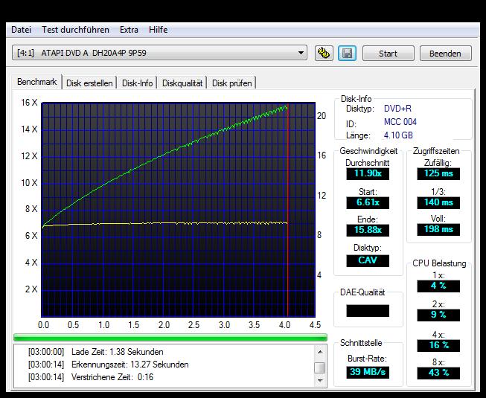Image resolution: width=486 pixels, height=398 pixels.
Task: Open the Diskqualität tab
Action: coord(182,83)
